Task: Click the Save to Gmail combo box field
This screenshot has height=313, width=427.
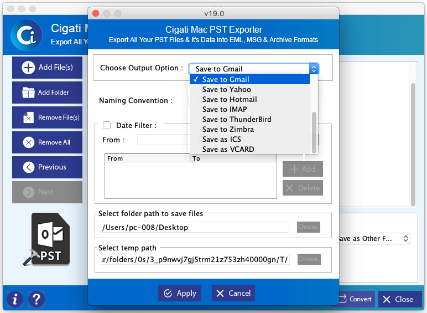Action: point(253,69)
